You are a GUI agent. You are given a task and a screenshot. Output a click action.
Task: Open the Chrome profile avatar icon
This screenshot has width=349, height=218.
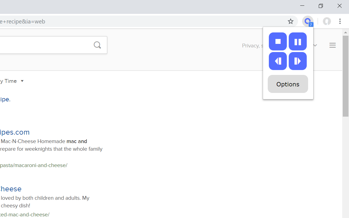click(x=327, y=21)
